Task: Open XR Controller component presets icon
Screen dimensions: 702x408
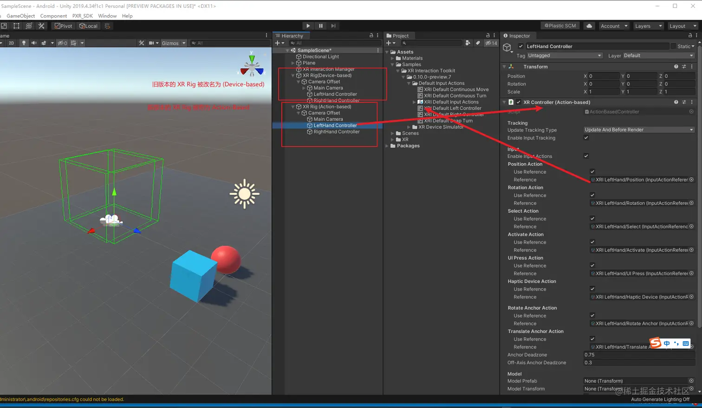Action: (684, 102)
